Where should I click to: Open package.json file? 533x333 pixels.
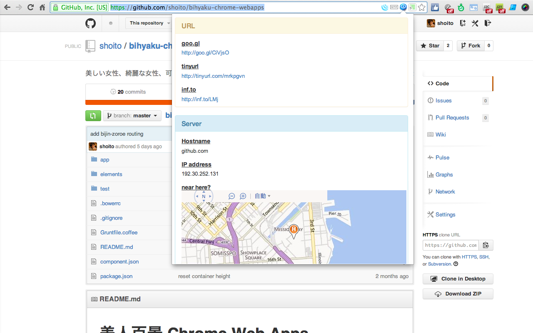click(117, 276)
